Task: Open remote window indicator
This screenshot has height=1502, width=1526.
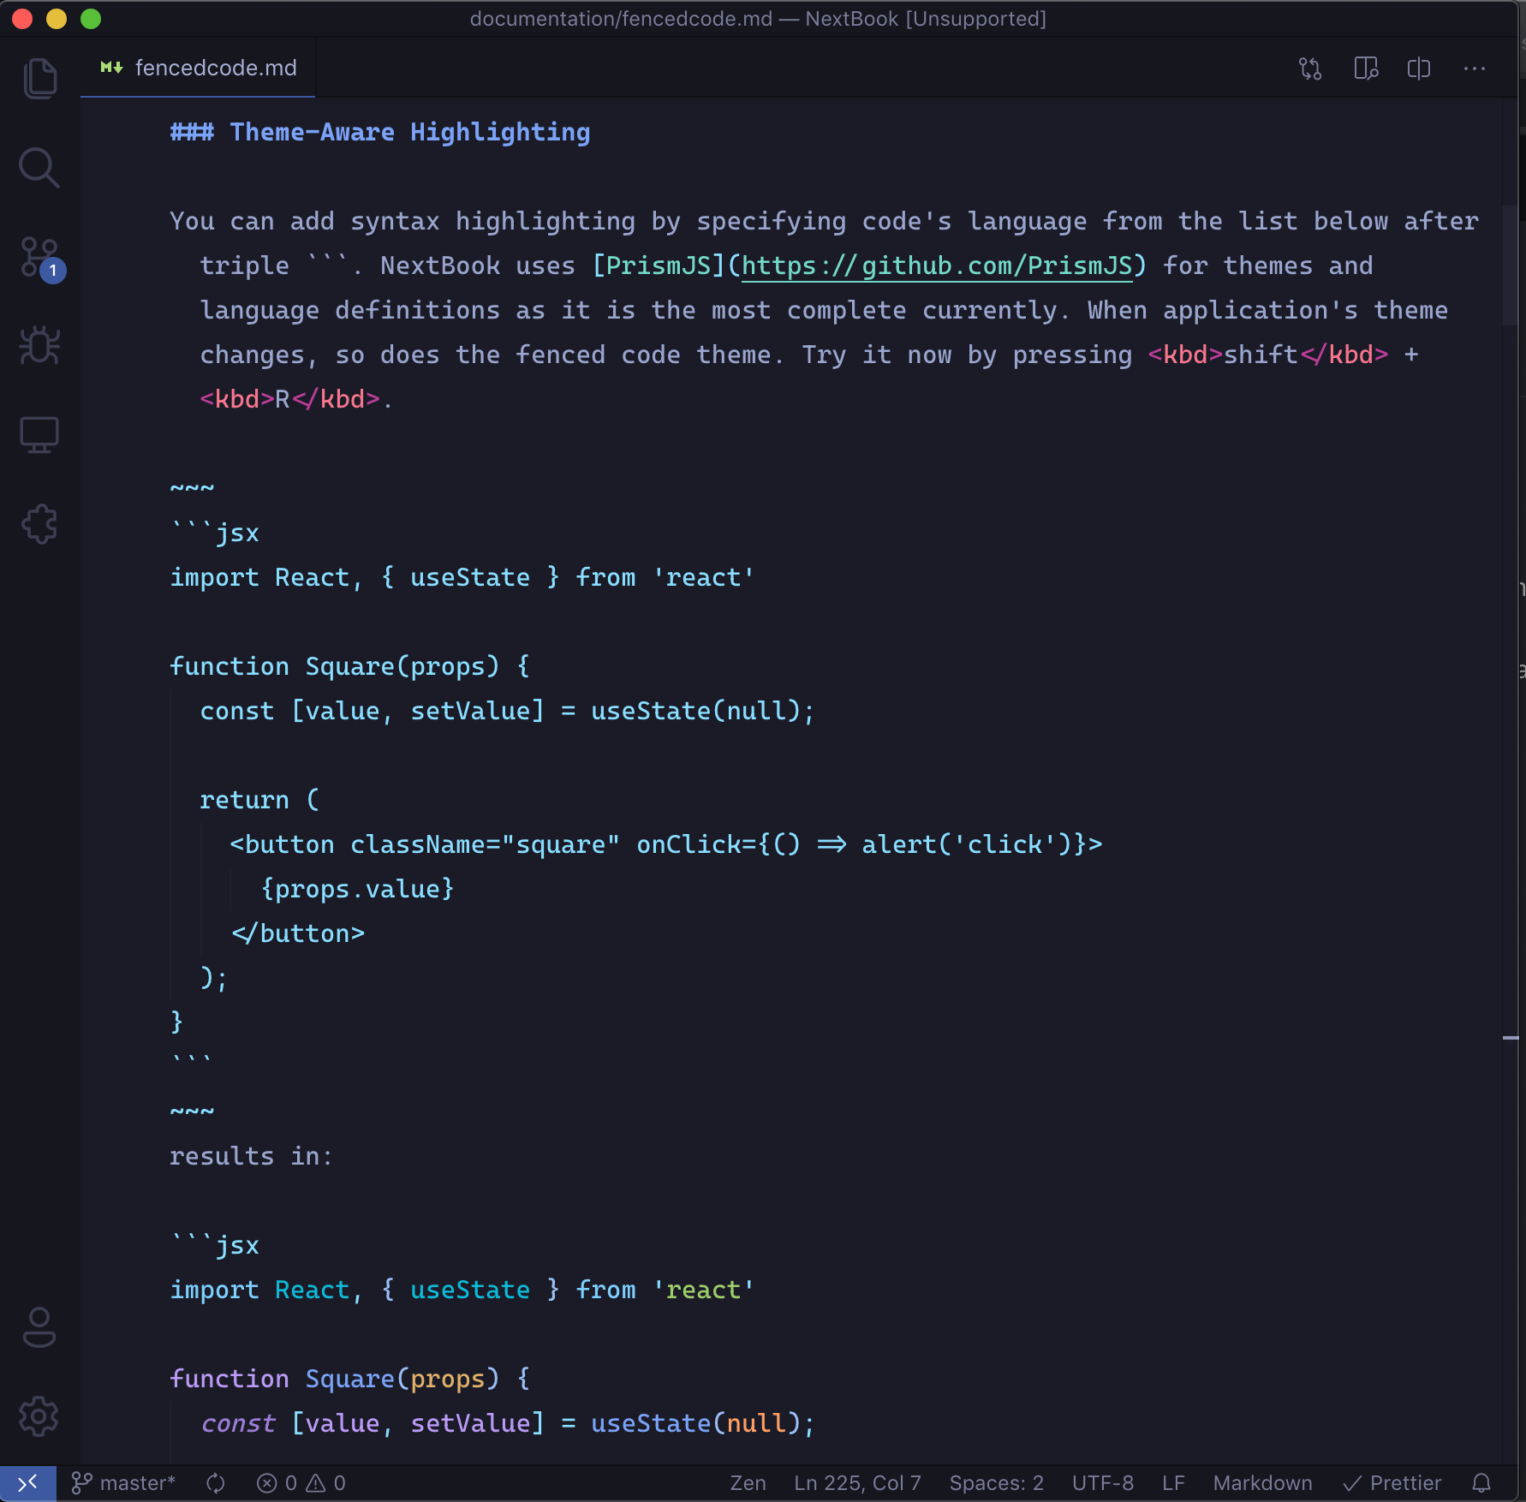Action: [28, 1483]
